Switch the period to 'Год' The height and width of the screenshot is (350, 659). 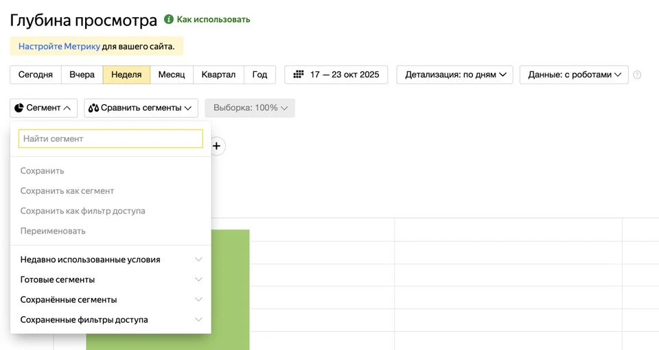coord(259,75)
